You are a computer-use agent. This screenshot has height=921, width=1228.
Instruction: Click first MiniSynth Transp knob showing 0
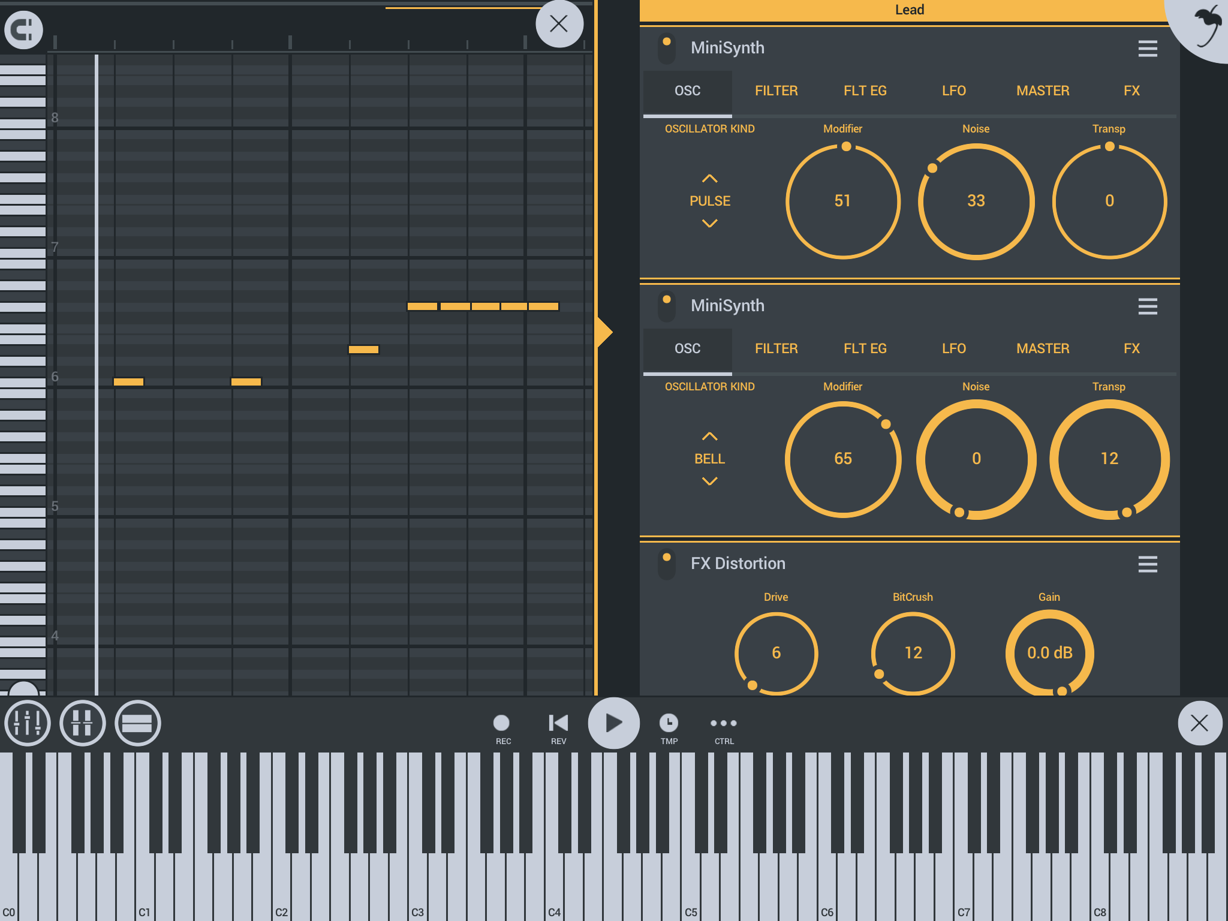click(1109, 201)
